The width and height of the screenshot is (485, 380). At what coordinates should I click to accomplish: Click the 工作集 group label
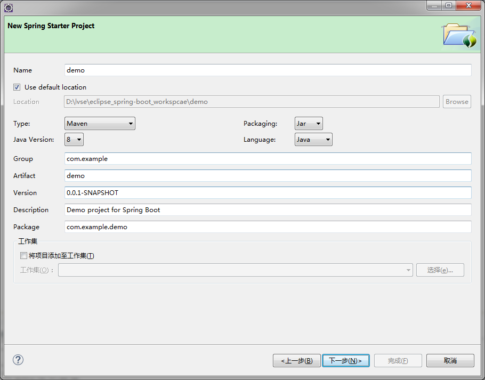click(28, 241)
